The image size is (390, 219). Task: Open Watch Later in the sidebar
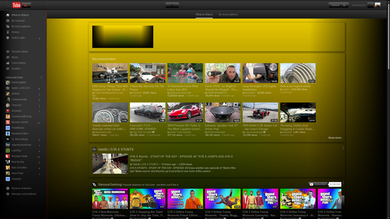coord(18,38)
